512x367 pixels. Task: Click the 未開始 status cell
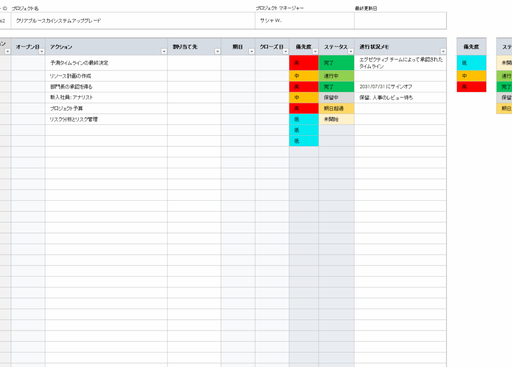[336, 119]
